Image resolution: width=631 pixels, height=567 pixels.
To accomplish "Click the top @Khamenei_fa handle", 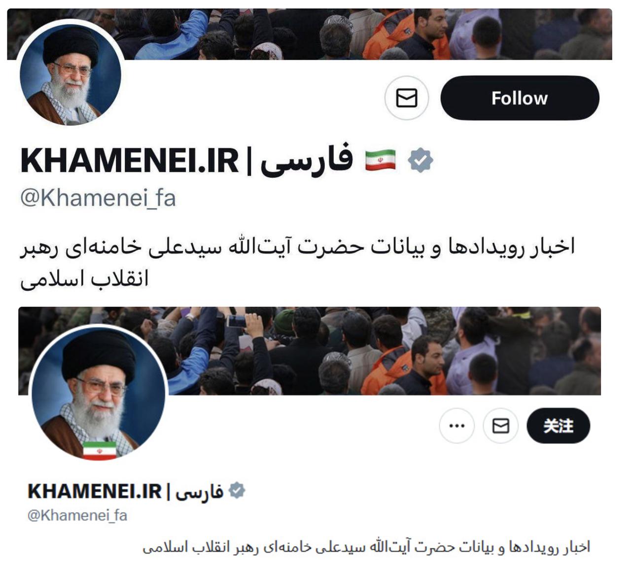I will [x=98, y=199].
